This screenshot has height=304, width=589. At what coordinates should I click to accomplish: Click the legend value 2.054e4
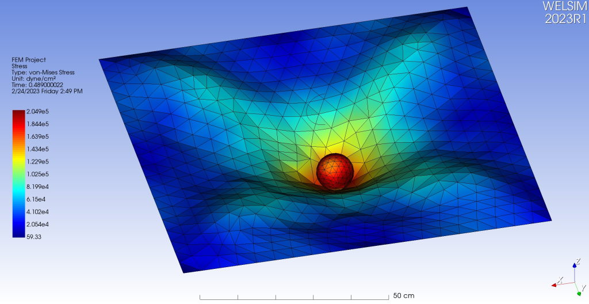coord(37,224)
